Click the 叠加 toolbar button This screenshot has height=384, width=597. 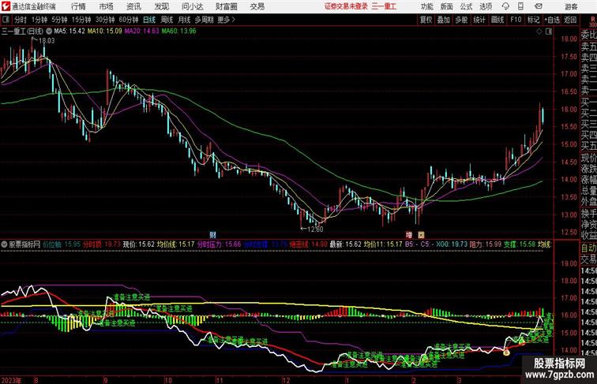444,20
